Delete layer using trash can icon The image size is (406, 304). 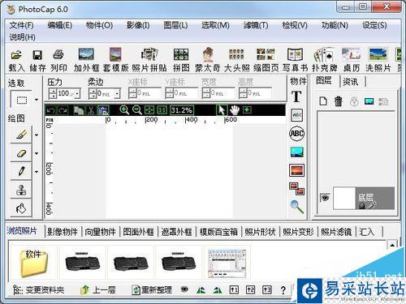[338, 101]
